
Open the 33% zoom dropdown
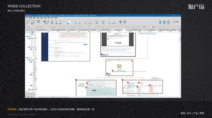click(68, 22)
